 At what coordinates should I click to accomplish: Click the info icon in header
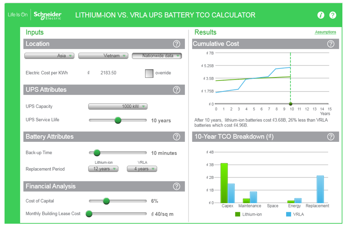321,15
